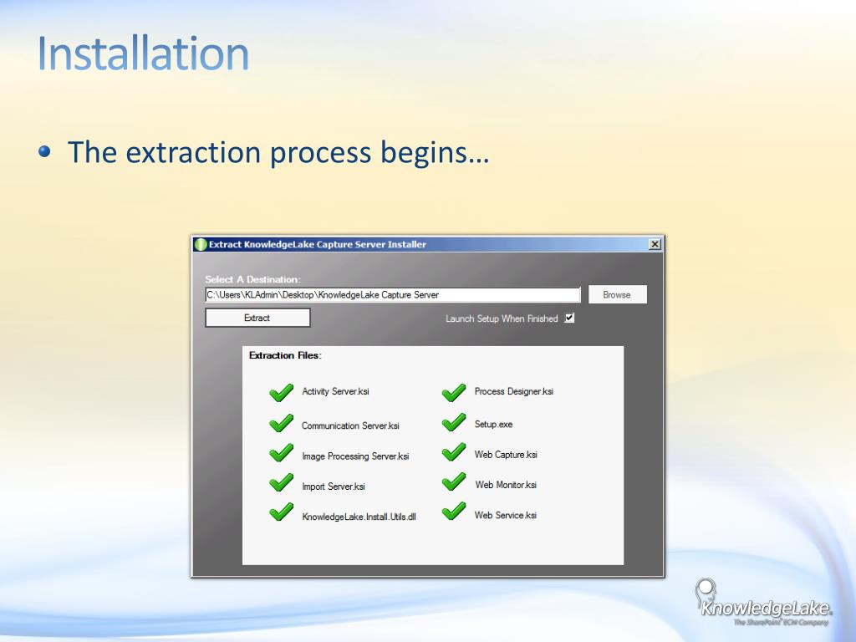
Task: Click checkmark icon beside Image Processing Server.ksi
Action: click(281, 452)
